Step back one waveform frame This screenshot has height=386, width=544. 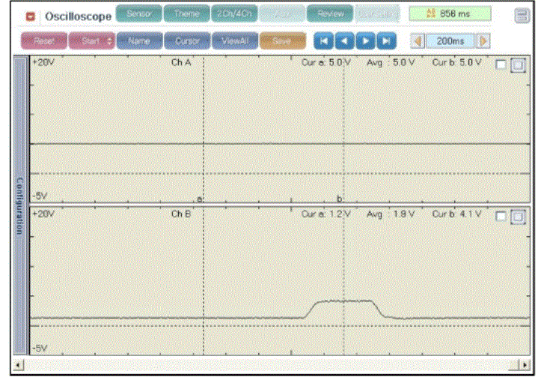pos(344,40)
